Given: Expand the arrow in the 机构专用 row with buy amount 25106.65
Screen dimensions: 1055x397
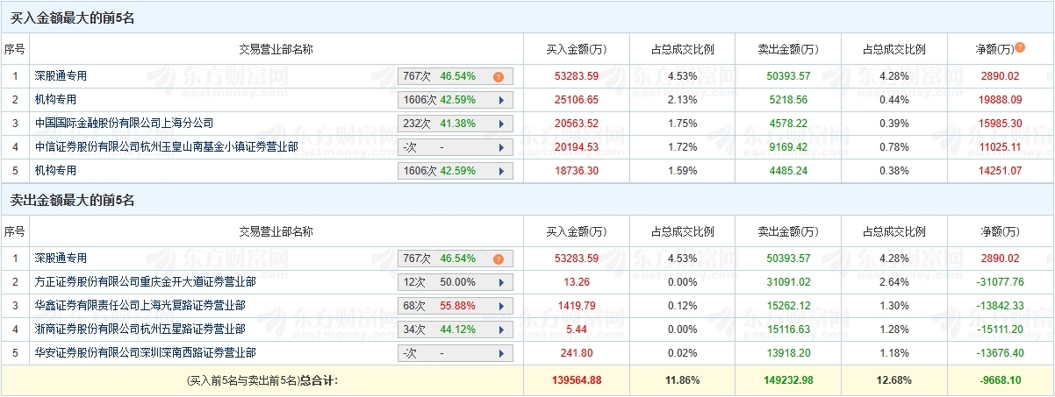Looking at the screenshot, I should tap(501, 101).
